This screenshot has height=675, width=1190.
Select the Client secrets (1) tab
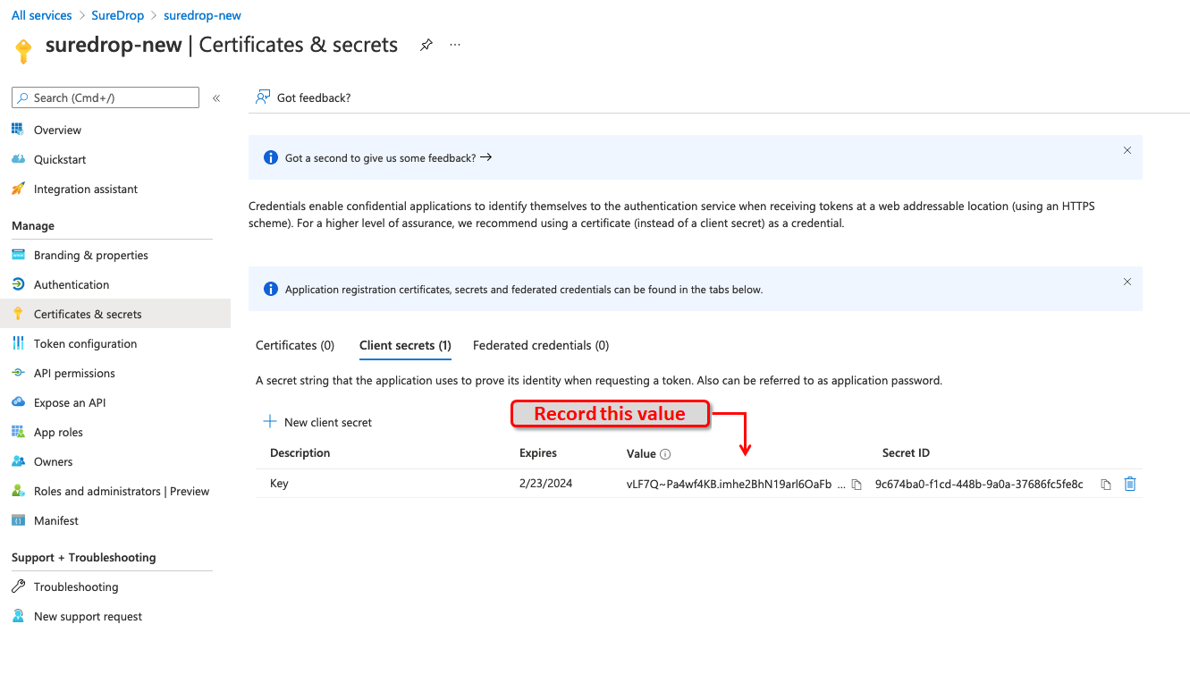[x=405, y=345]
